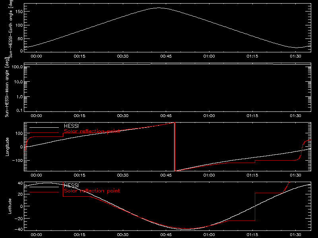The image size is (318, 238).
Task: Click 00:15 label under Earth angle plot
Action: pos(79,56)
